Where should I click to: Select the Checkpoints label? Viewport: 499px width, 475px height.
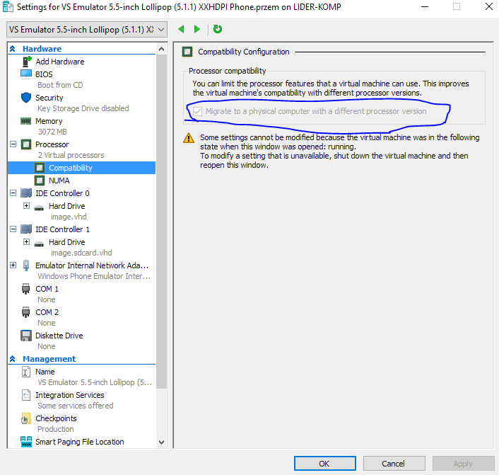click(56, 418)
